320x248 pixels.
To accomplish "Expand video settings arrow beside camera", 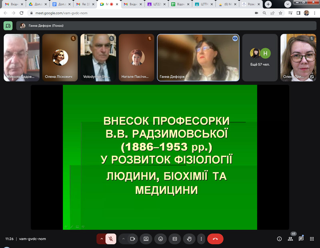I will pyautogui.click(x=123, y=239).
